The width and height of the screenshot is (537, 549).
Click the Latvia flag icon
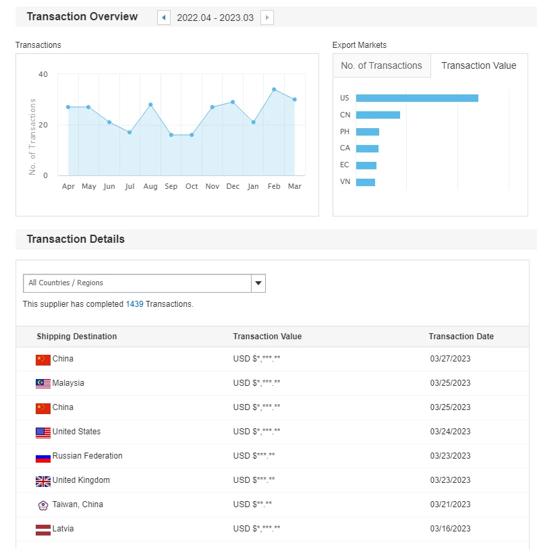tap(43, 529)
